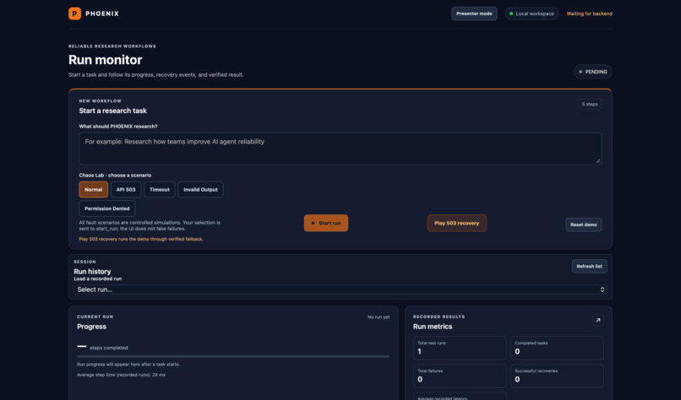Screen dimensions: 681x400
Task: Click the Completed tasks metric card
Action: pos(557,348)
